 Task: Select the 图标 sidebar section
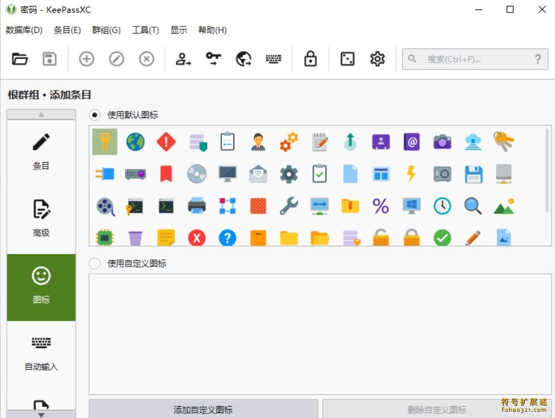tap(41, 287)
